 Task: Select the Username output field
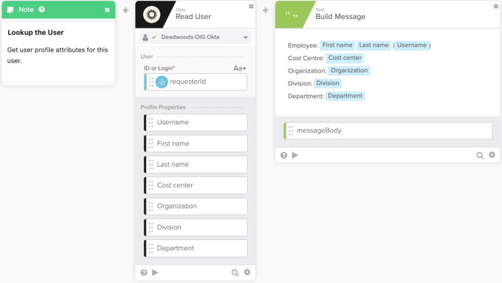click(x=196, y=123)
